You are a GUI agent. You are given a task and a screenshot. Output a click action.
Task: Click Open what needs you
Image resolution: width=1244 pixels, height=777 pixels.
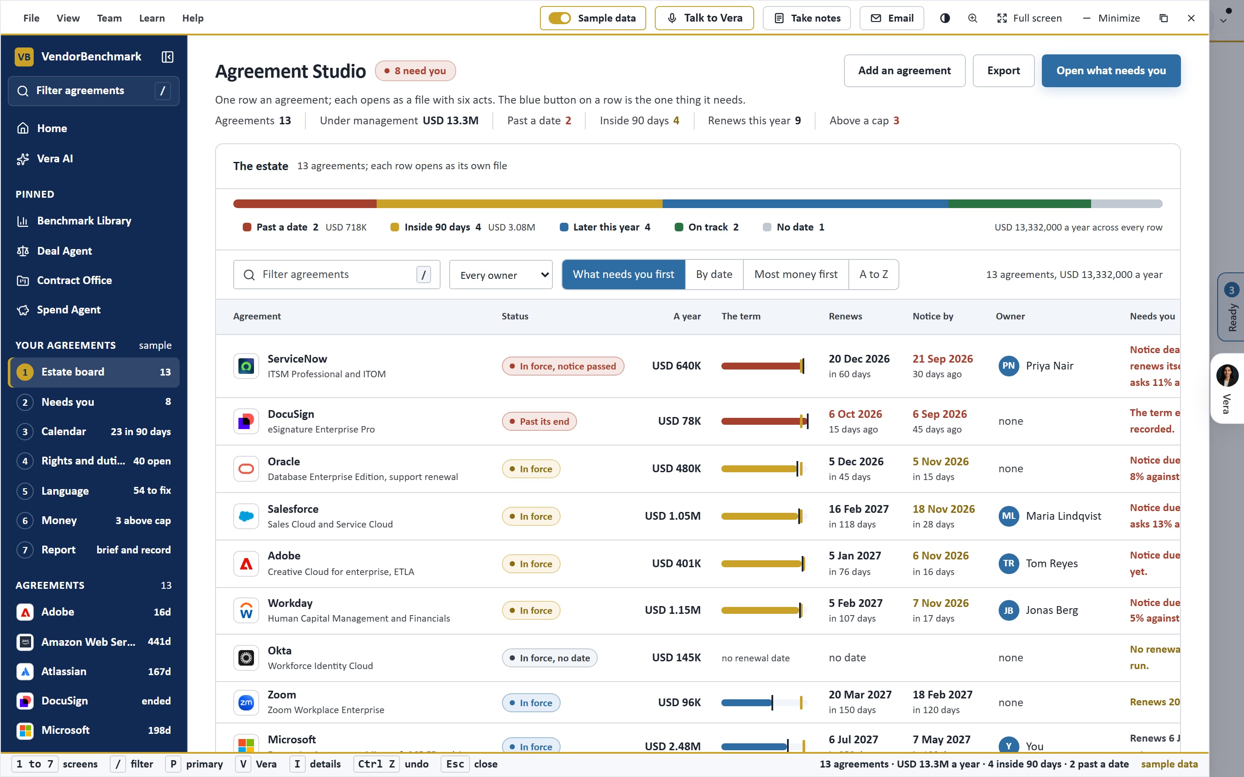tap(1111, 71)
